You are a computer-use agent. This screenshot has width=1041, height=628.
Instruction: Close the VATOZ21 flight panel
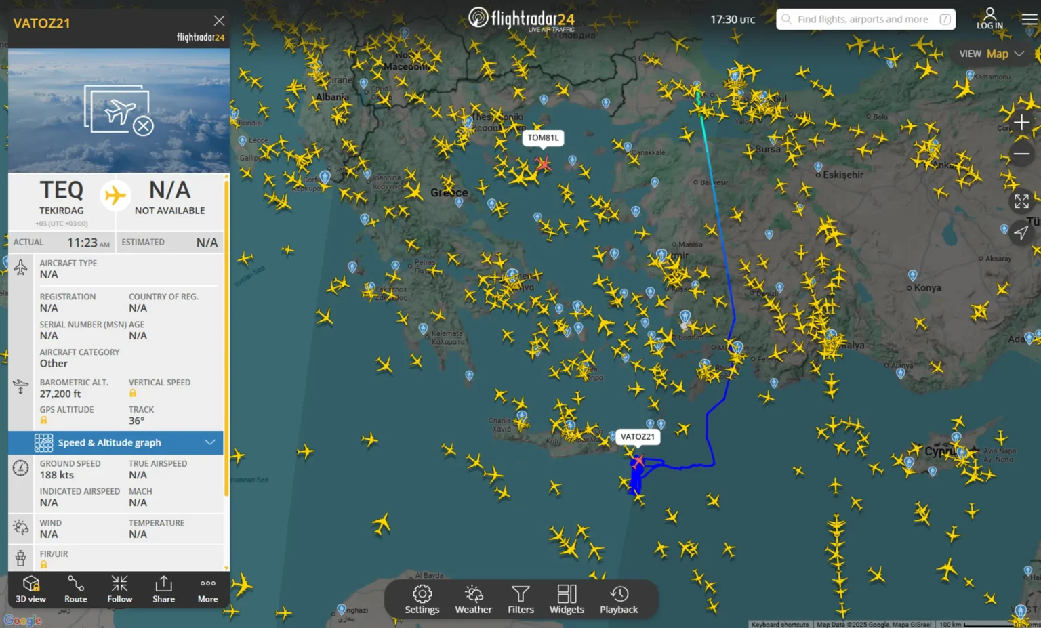[219, 21]
